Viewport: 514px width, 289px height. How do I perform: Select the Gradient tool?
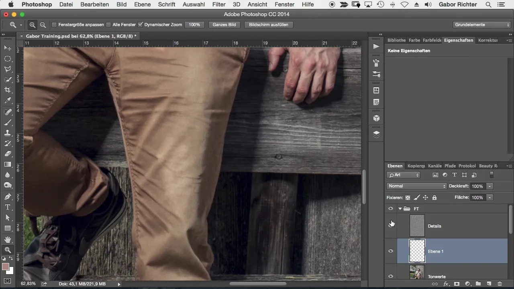click(8, 164)
